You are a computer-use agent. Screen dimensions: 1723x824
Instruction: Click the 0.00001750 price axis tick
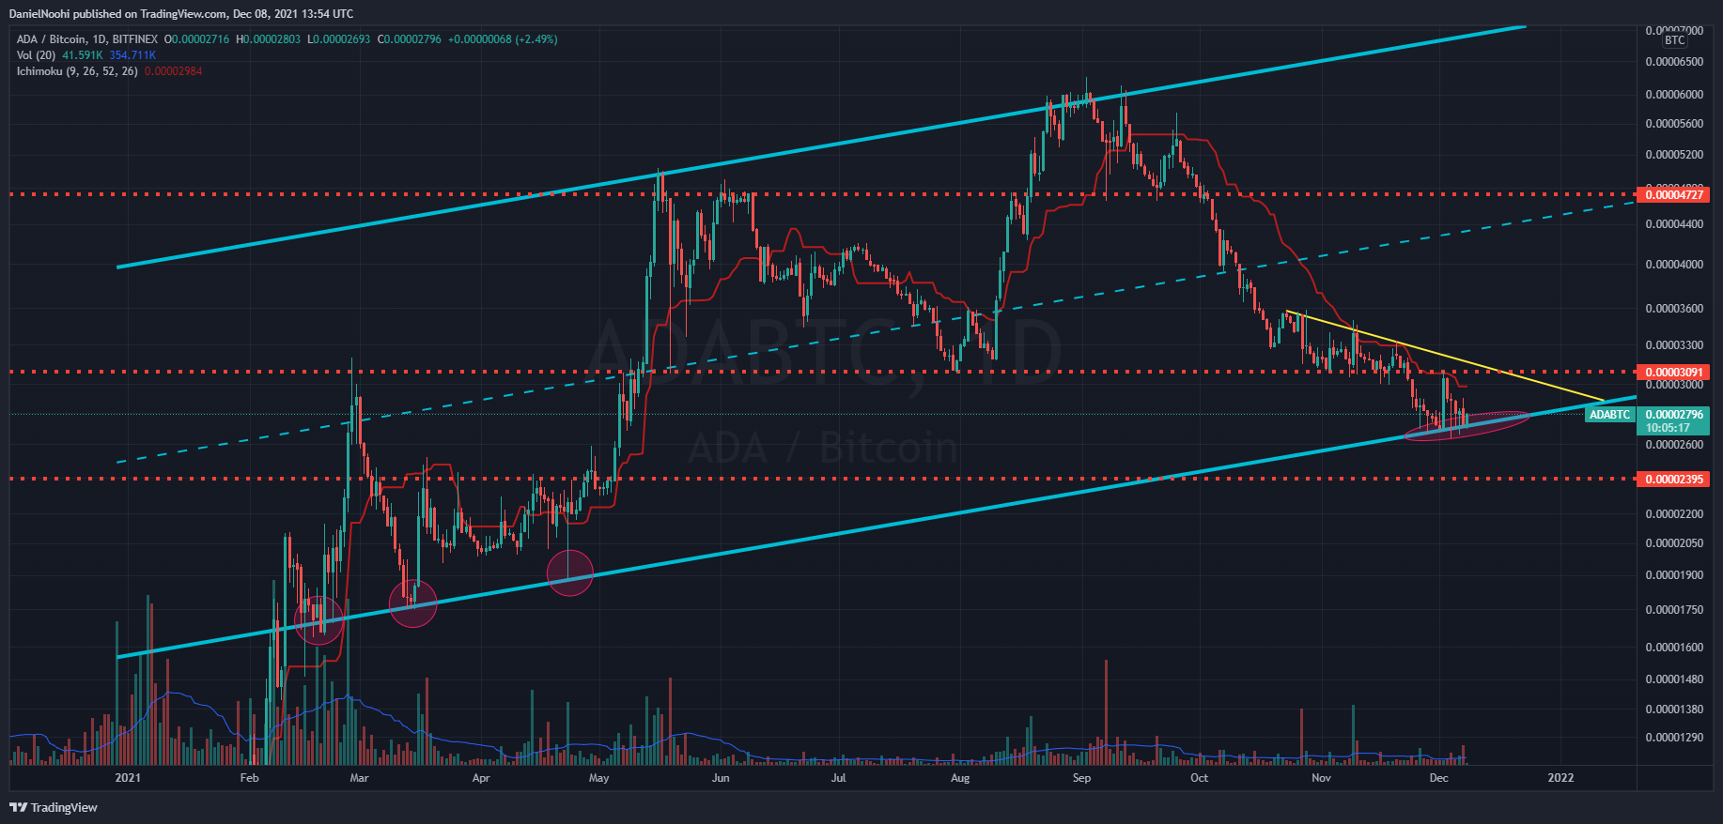coord(1674,610)
